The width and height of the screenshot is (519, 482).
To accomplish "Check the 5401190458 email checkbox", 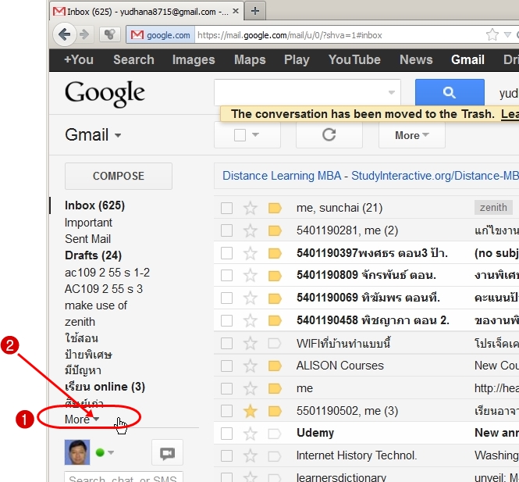I will tap(227, 320).
